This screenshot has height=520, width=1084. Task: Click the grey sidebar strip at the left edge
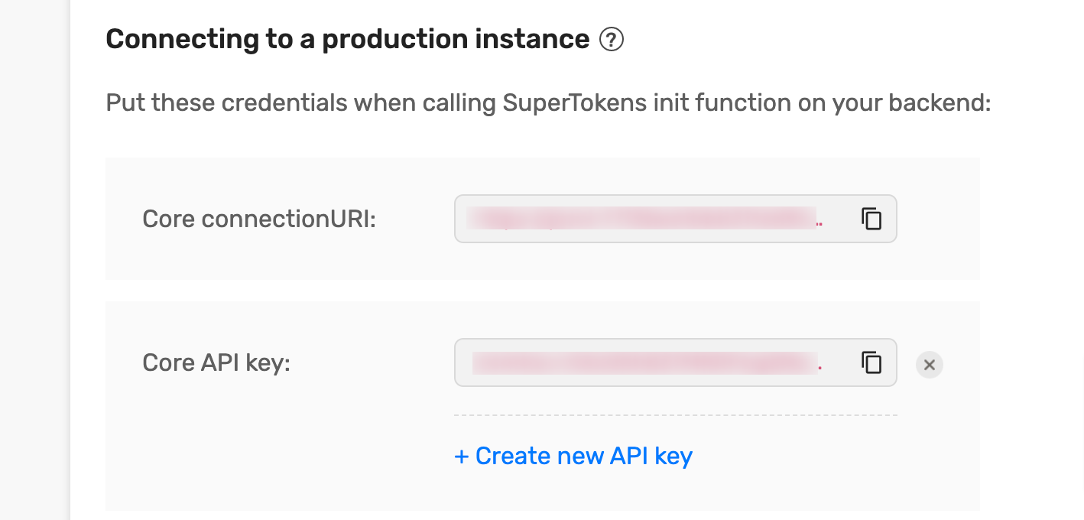[x=34, y=260]
